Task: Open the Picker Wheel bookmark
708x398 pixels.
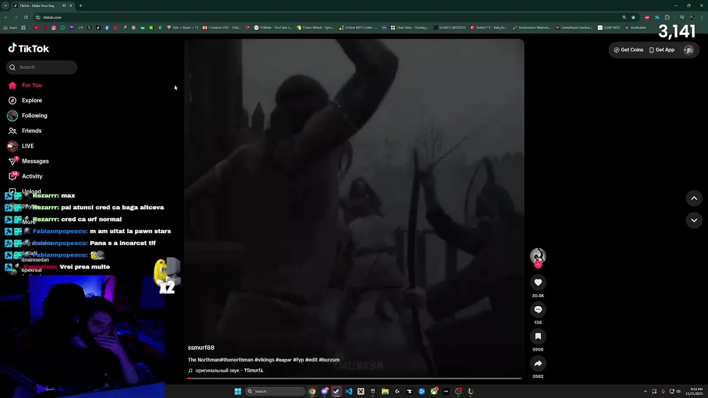Action: click(x=315, y=28)
